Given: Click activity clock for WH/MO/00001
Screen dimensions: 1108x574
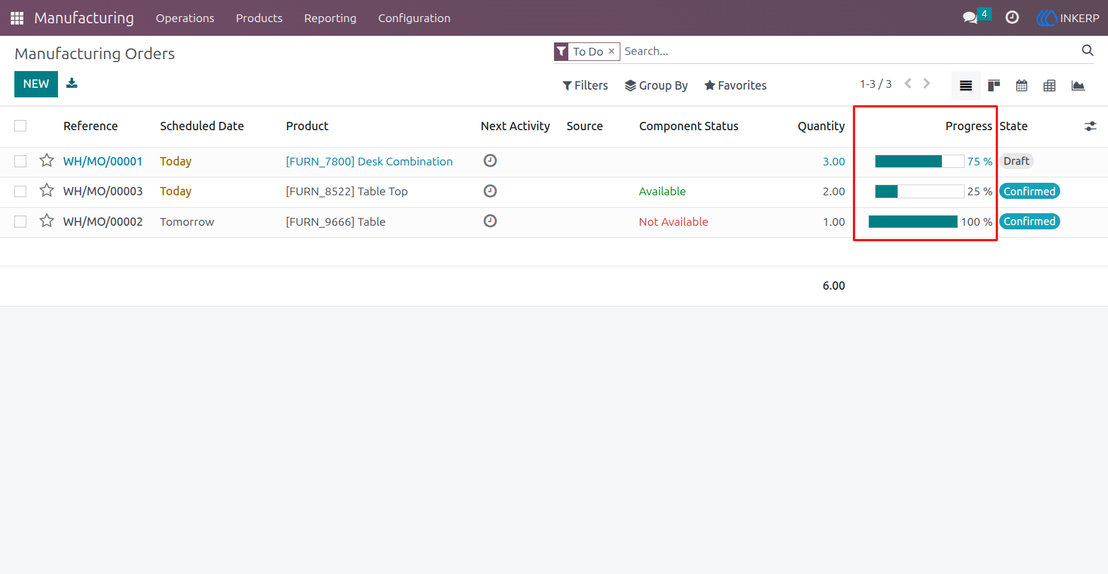Looking at the screenshot, I should pos(490,161).
